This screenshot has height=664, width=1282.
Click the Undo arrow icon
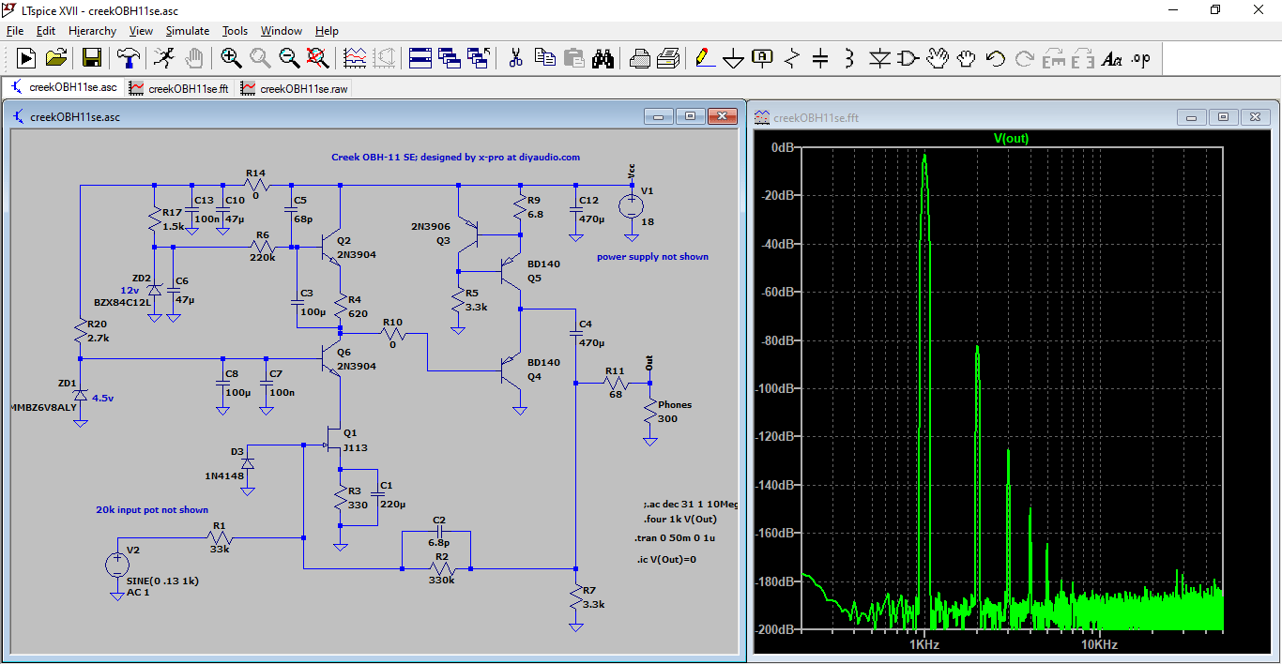click(996, 58)
